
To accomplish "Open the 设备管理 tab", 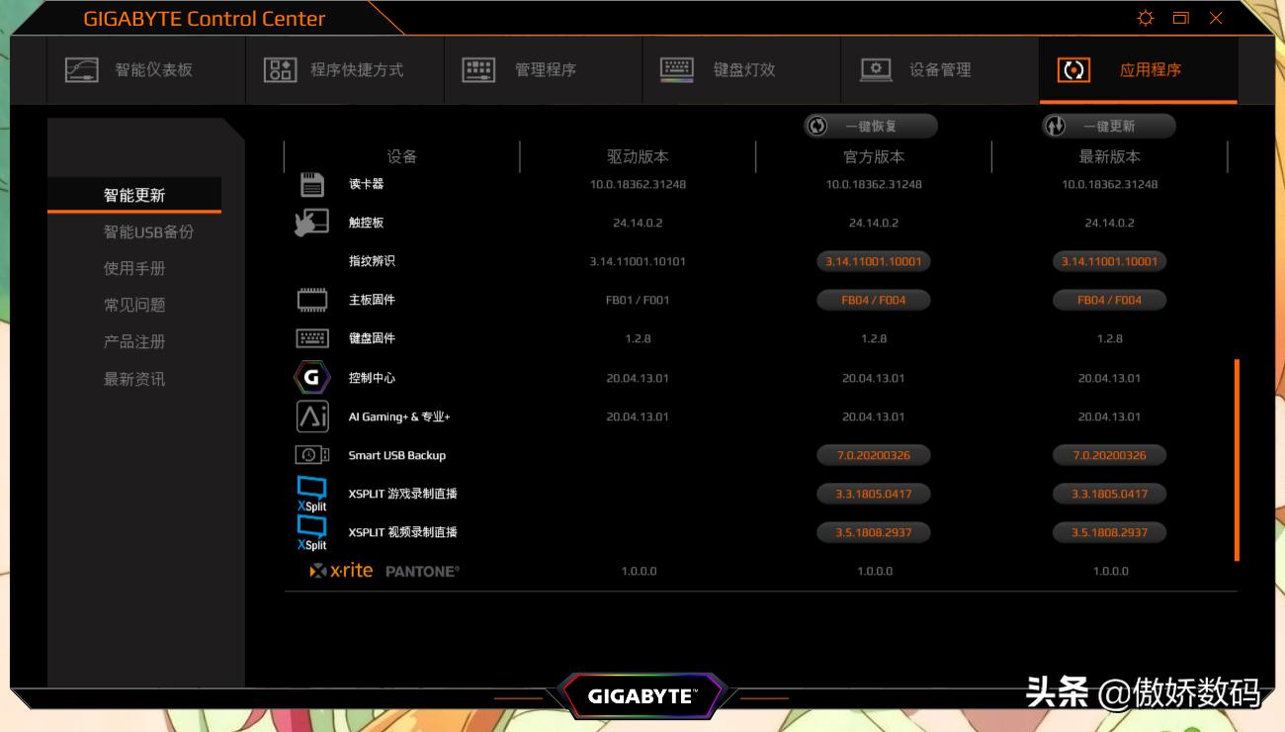I will coord(937,69).
